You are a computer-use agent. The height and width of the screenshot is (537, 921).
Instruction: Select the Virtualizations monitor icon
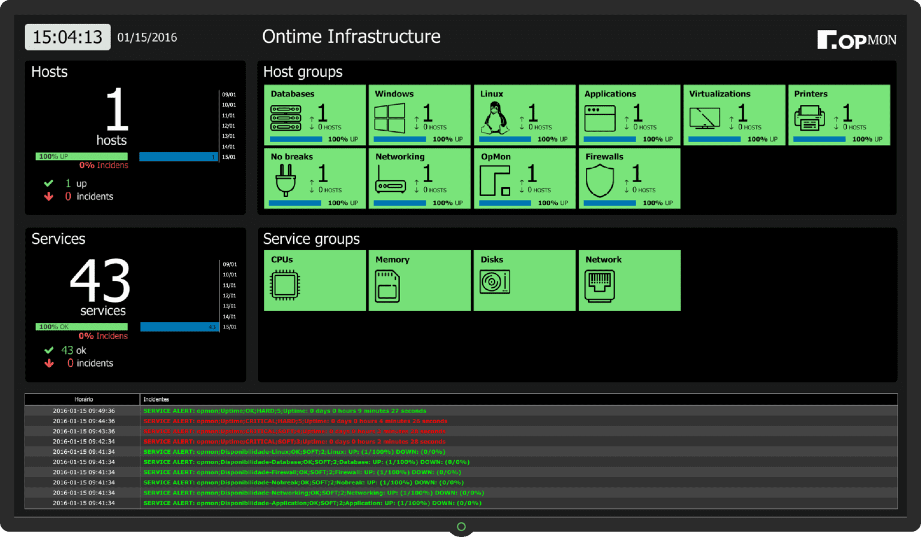click(705, 118)
